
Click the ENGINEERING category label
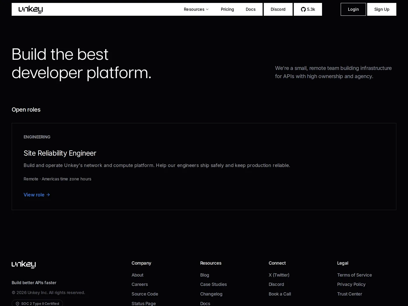point(37,137)
